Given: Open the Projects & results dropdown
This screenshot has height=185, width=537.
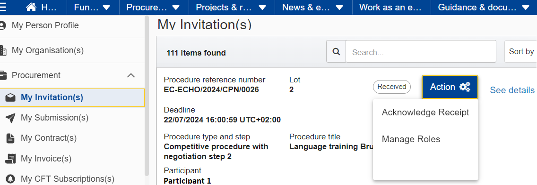Looking at the screenshot, I should pos(231,7).
